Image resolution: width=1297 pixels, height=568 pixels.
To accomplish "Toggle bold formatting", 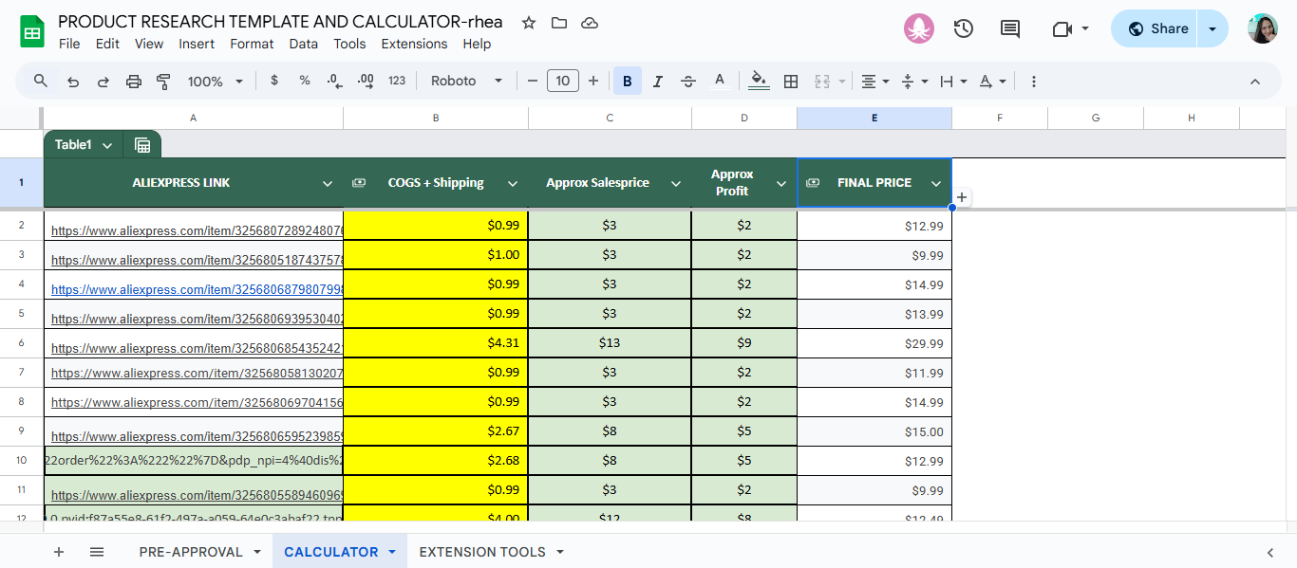I will 627,82.
